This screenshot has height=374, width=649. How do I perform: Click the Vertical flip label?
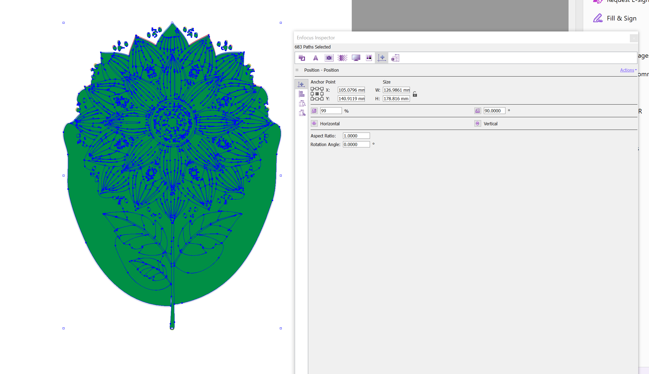(491, 124)
